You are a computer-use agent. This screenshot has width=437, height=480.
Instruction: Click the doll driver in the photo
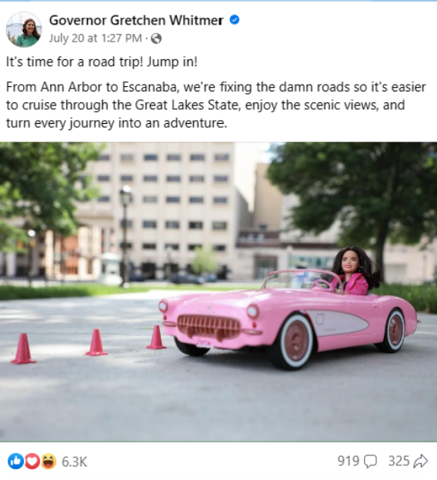point(355,271)
